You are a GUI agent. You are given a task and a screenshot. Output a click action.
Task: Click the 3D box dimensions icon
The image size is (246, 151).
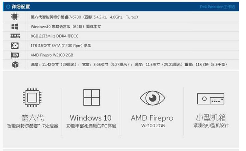tap(15, 65)
